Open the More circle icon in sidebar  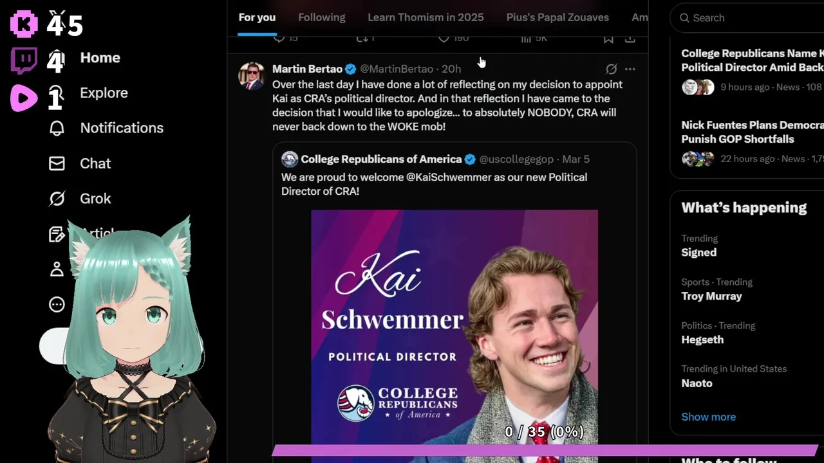(57, 304)
